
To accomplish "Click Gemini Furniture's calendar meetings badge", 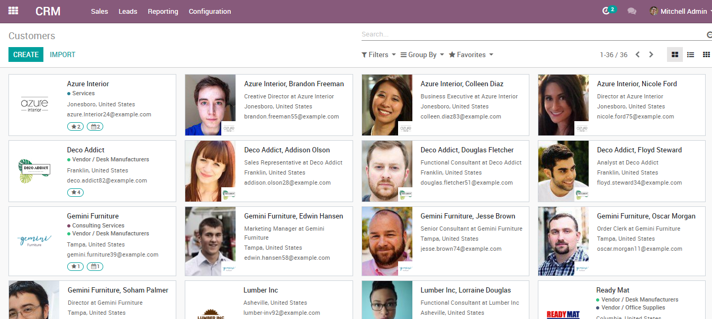I will pos(95,267).
